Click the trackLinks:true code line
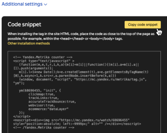Screen dimensions: 167x133 (43, 98)
